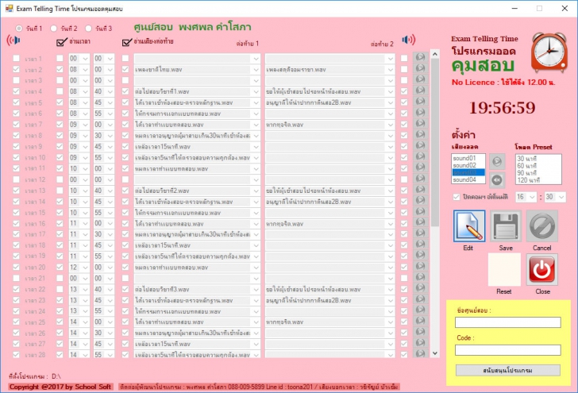This screenshot has width=578, height=393.
Task: Click the left red speaker sound icon
Action: pyautogui.click(x=13, y=40)
